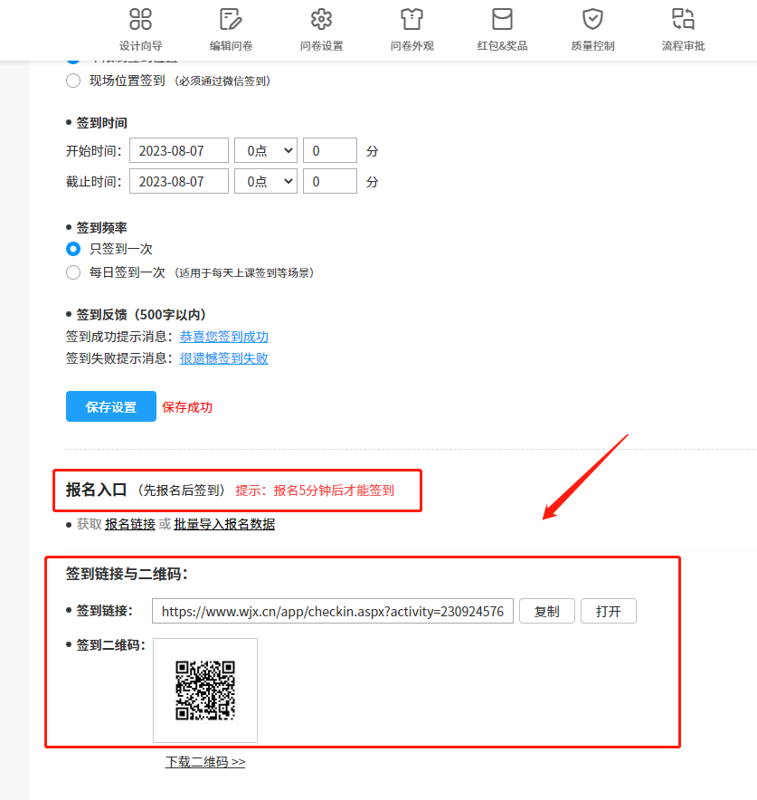Edit the 很遗憾签到失败 failure message link

223,358
